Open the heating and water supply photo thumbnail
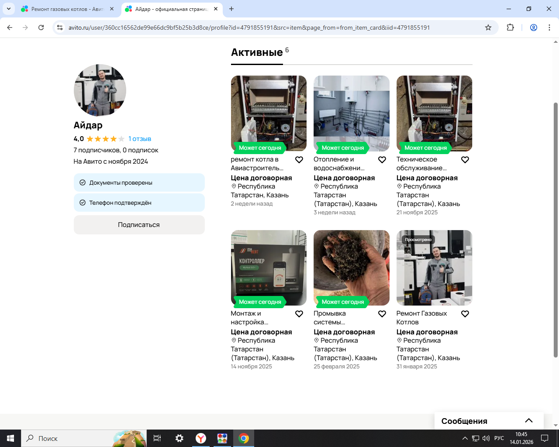This screenshot has height=447, width=559. 352,113
